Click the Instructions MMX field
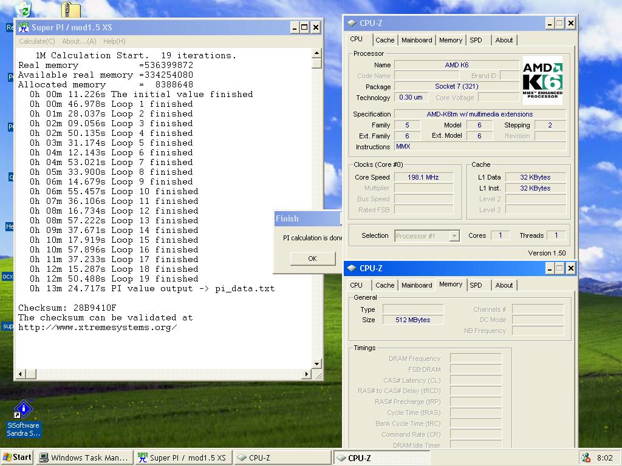 [x=480, y=147]
